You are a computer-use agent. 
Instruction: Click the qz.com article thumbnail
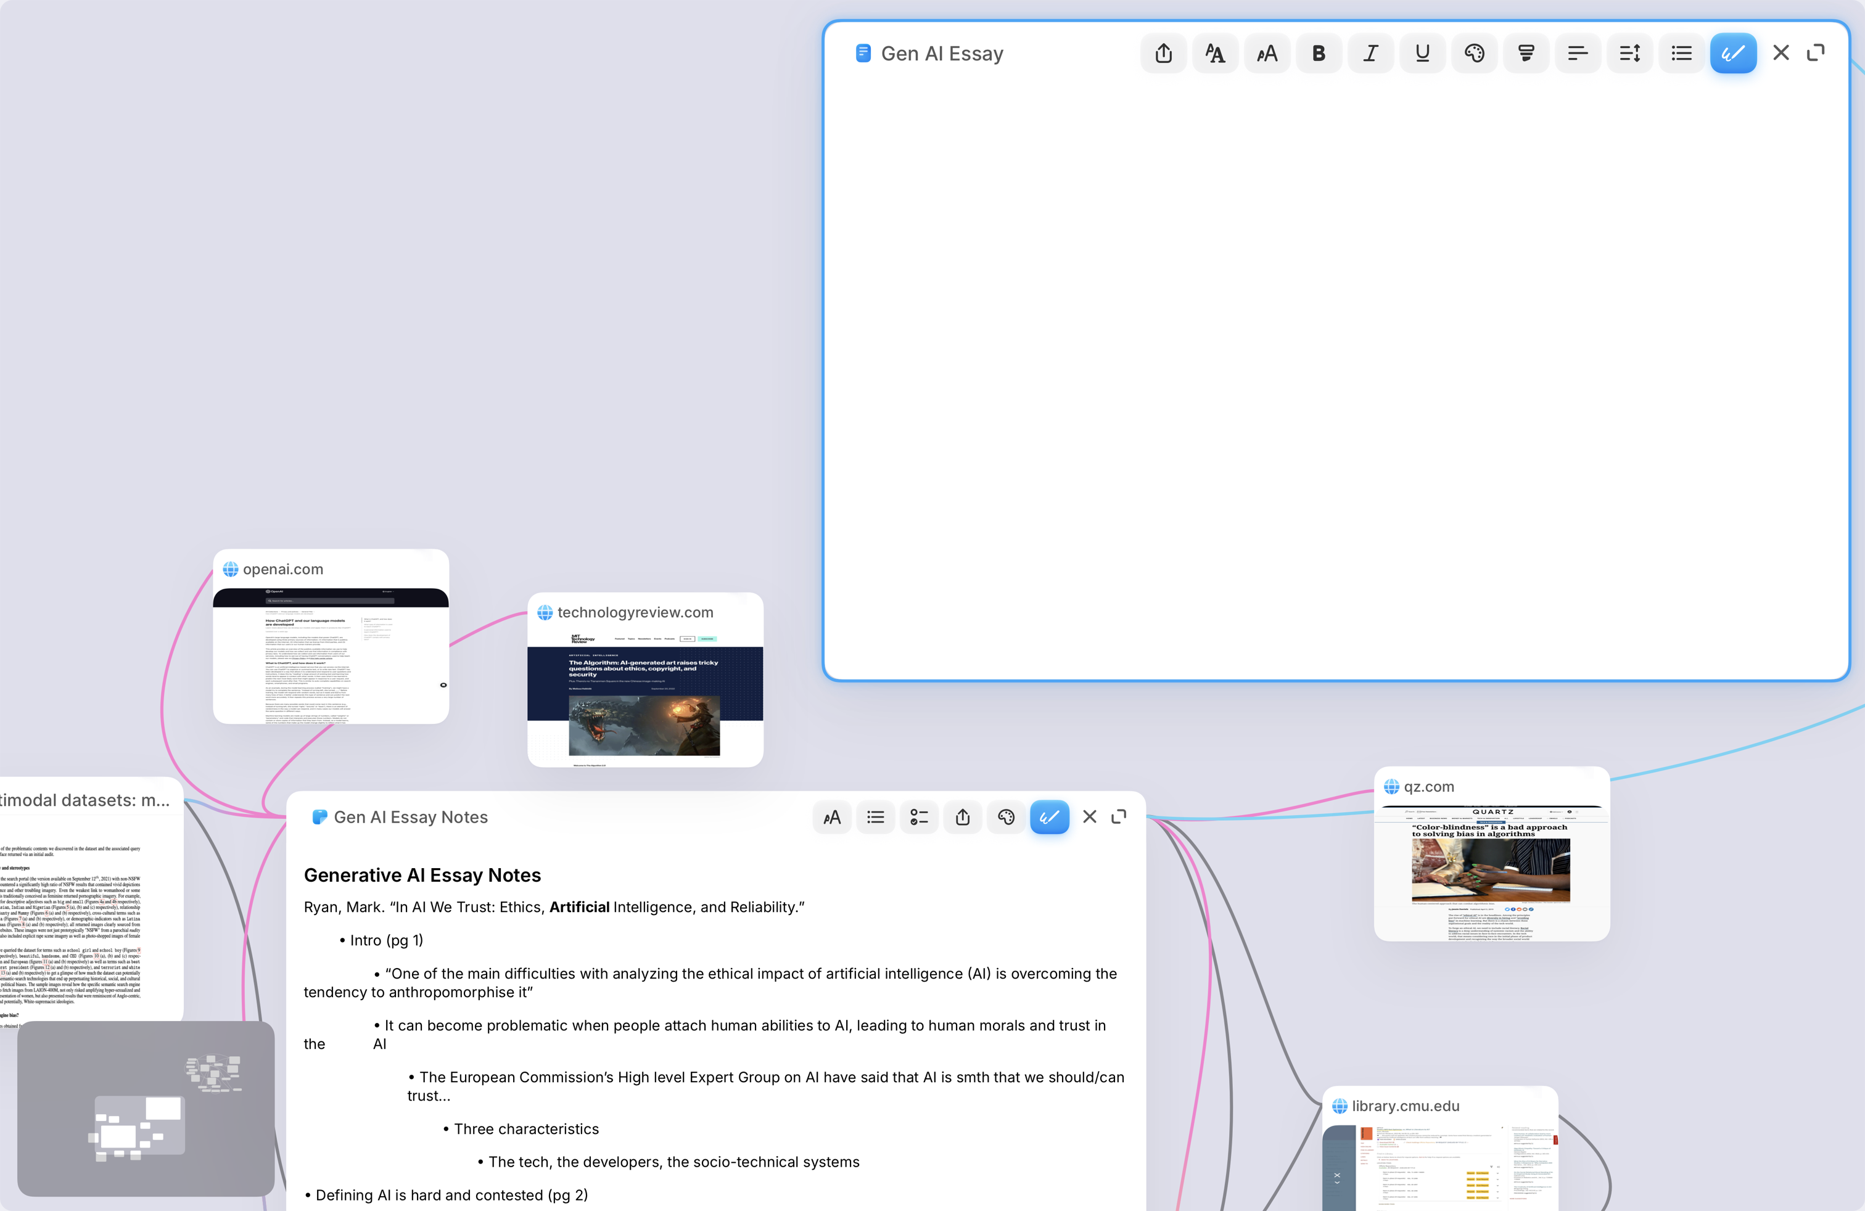pyautogui.click(x=1491, y=869)
